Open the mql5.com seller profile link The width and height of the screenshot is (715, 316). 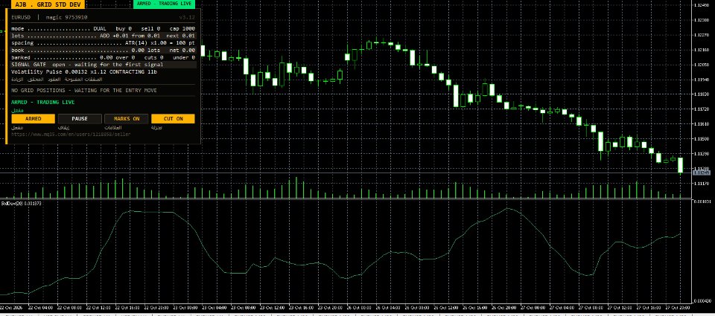(71, 135)
